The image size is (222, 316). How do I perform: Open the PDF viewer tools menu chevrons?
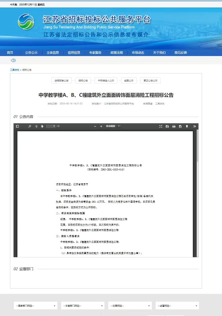[x=195, y=126]
